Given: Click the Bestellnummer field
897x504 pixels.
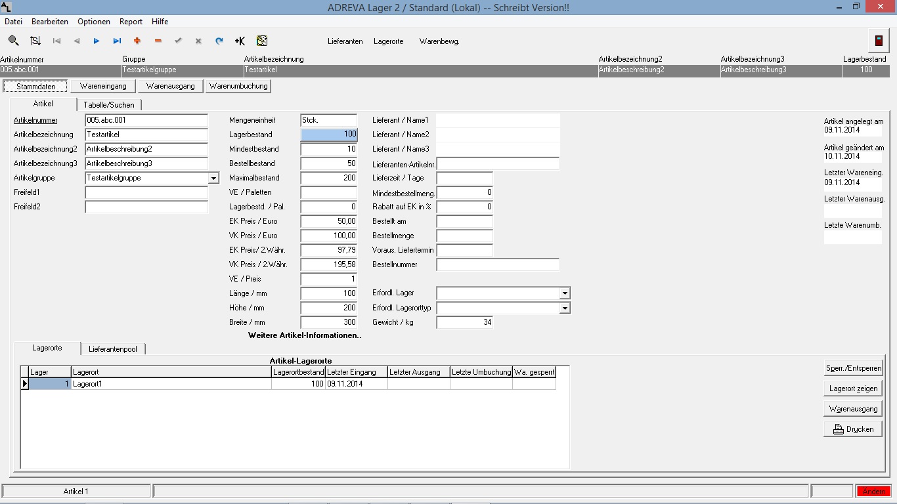Looking at the screenshot, I should click(498, 264).
